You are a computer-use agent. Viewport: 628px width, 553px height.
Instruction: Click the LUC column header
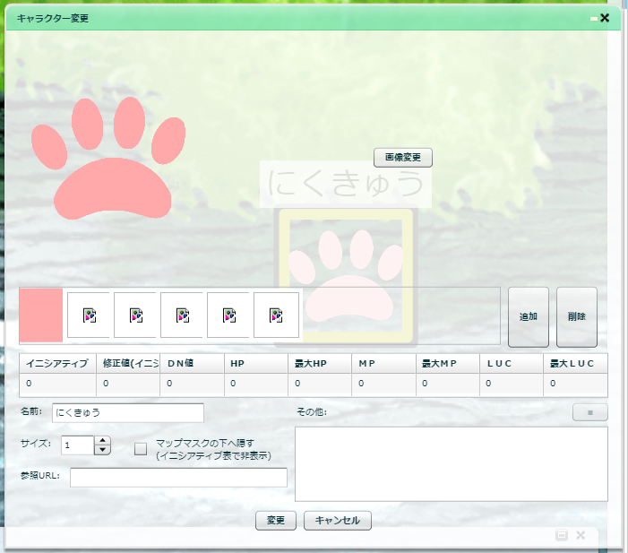(512, 364)
